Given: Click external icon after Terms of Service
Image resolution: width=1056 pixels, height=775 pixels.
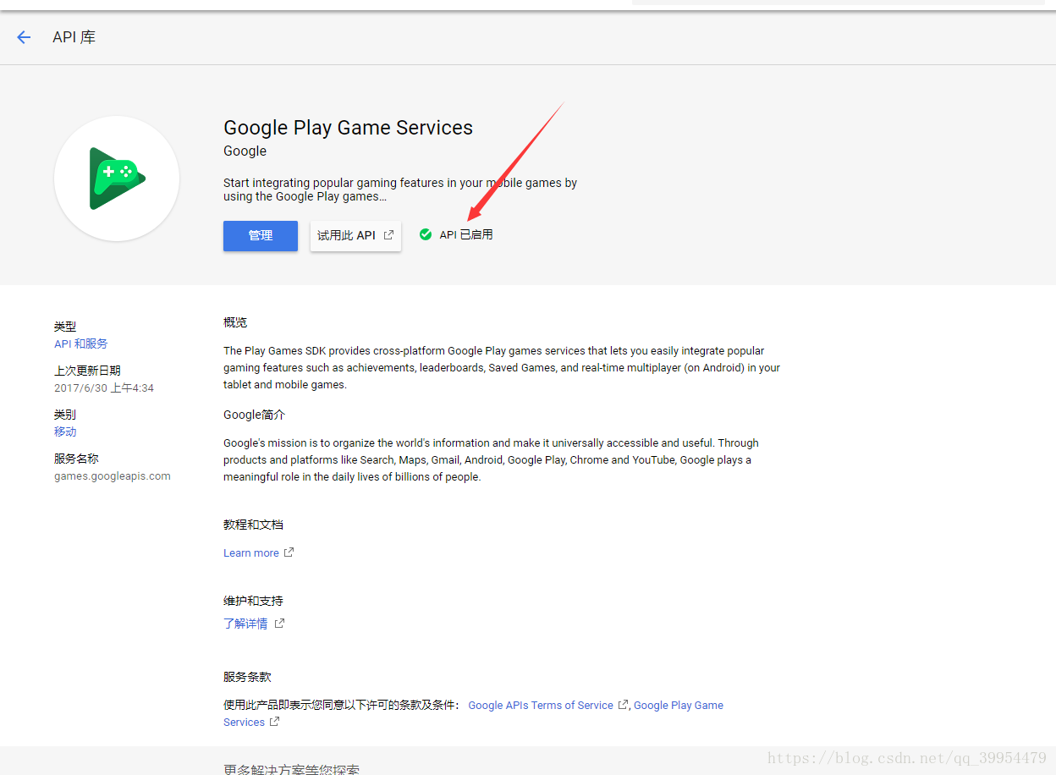Looking at the screenshot, I should 623,705.
